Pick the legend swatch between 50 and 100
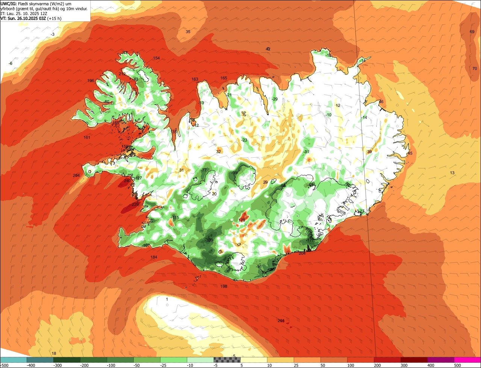 tap(334, 360)
